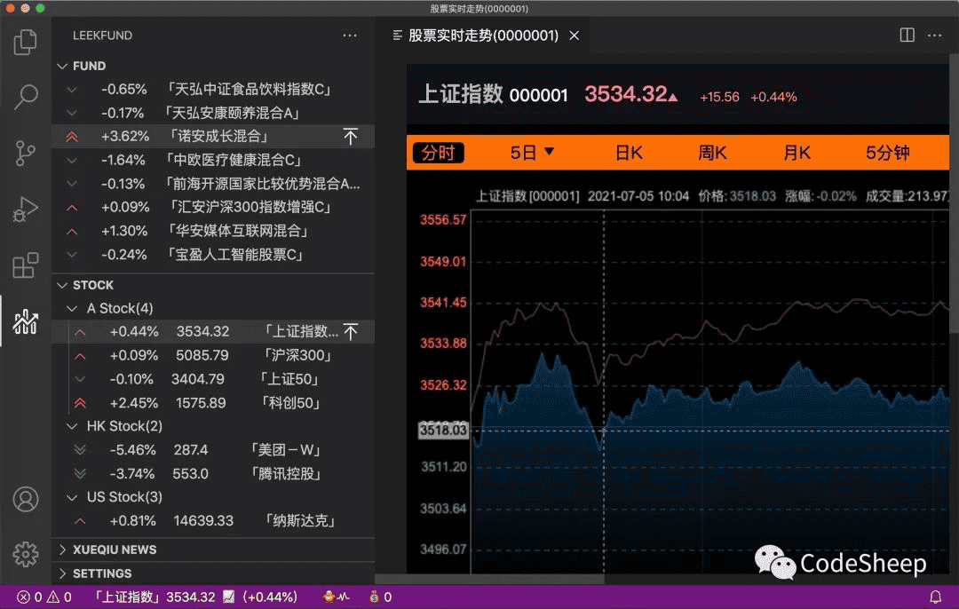Click the 3556.57 y-axis label
This screenshot has width=959, height=609.
[x=443, y=220]
